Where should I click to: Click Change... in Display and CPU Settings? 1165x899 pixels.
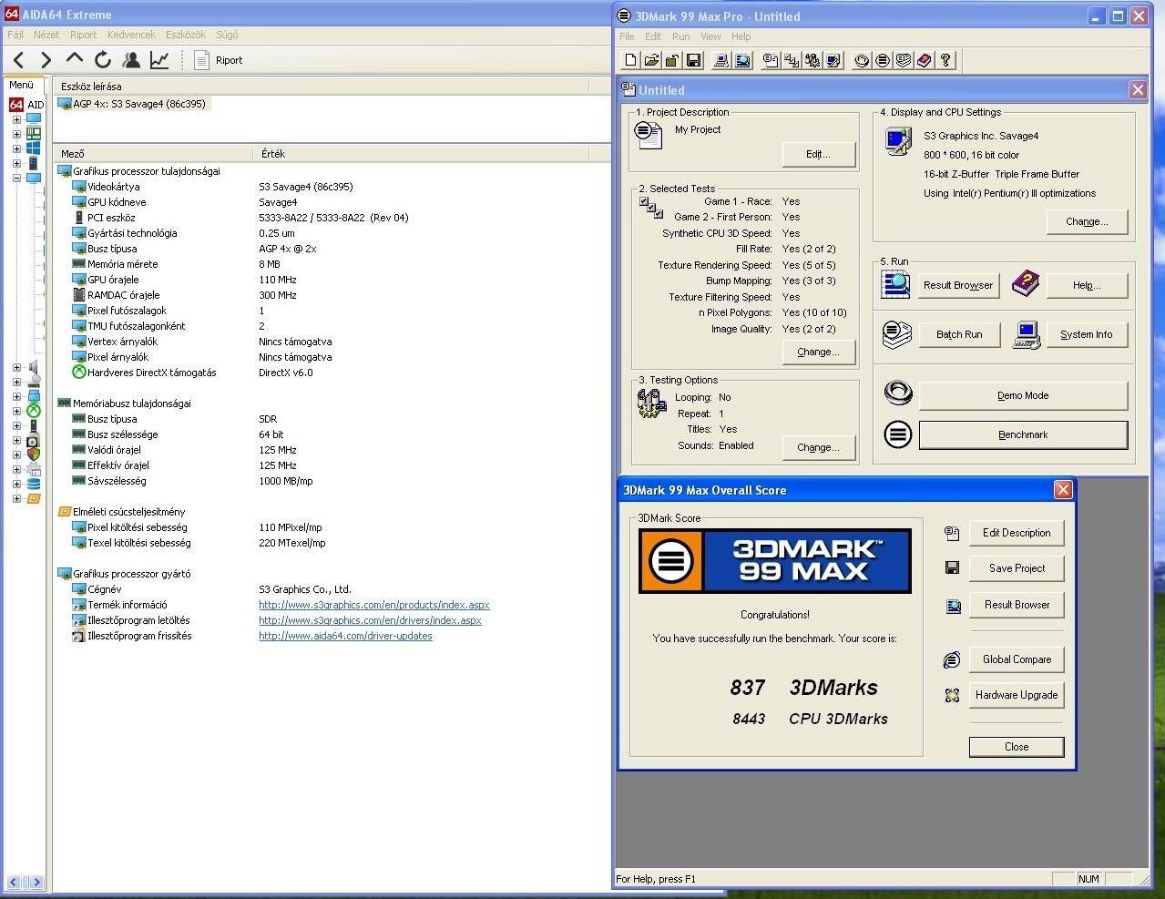[x=1087, y=221]
